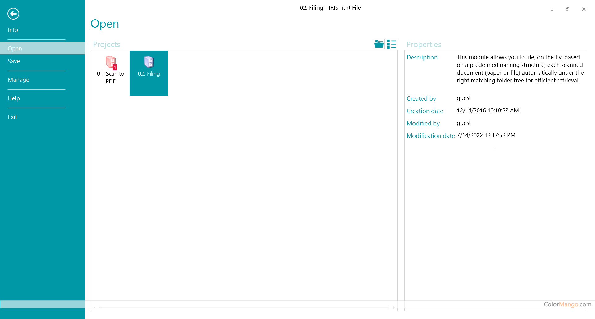Close the IRISmart File window

click(584, 9)
